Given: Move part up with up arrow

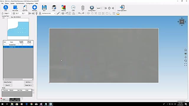Looking at the screenshot, I should 37,13.
